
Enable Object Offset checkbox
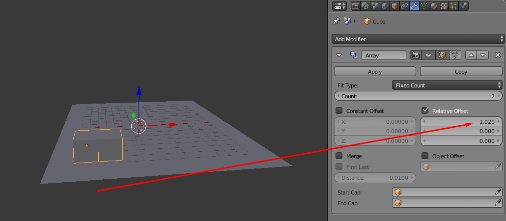click(x=425, y=156)
